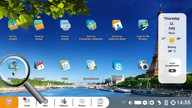Open the Get my emails icon
Screen dimensions: 192x108
point(13,25)
